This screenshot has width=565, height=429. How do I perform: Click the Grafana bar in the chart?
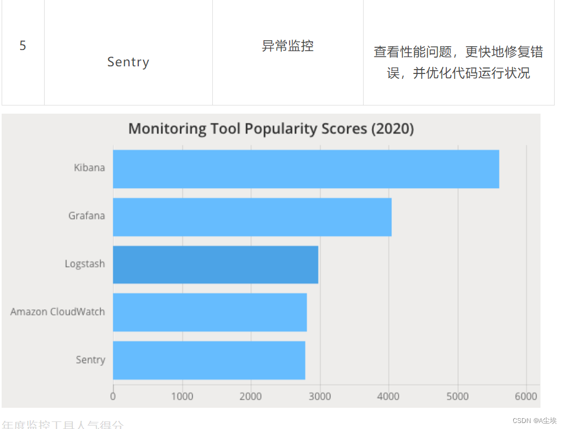coord(252,217)
